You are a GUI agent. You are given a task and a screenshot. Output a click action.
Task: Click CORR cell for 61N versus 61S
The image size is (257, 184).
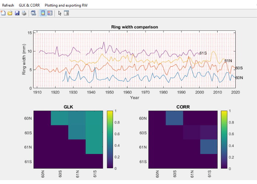tap(209, 147)
